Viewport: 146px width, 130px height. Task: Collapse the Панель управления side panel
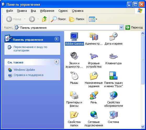pos(57,39)
